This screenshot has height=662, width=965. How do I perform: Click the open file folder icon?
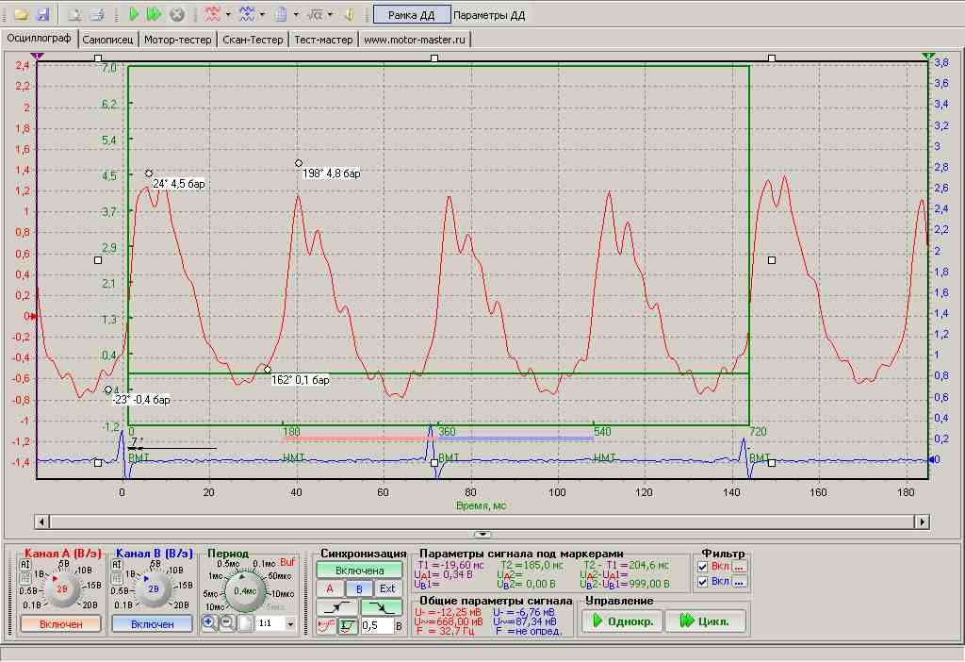tap(20, 15)
